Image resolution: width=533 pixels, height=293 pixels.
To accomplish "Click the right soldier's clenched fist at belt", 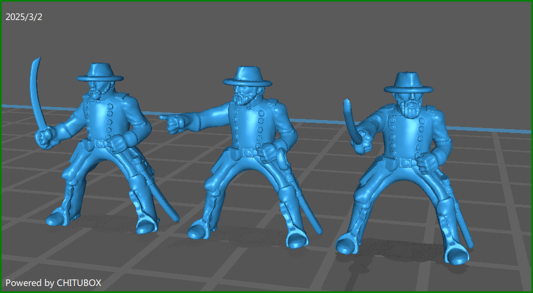I will pyautogui.click(x=428, y=161).
